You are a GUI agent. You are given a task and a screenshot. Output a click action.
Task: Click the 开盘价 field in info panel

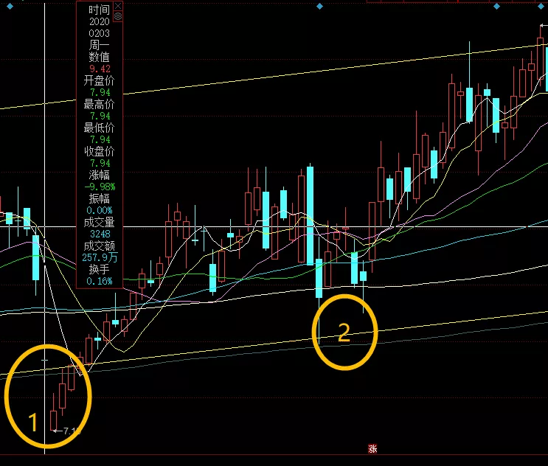tap(99, 80)
